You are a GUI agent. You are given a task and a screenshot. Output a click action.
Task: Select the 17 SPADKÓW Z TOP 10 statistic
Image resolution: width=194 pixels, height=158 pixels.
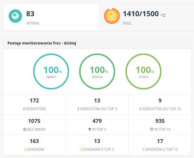coord(160,144)
